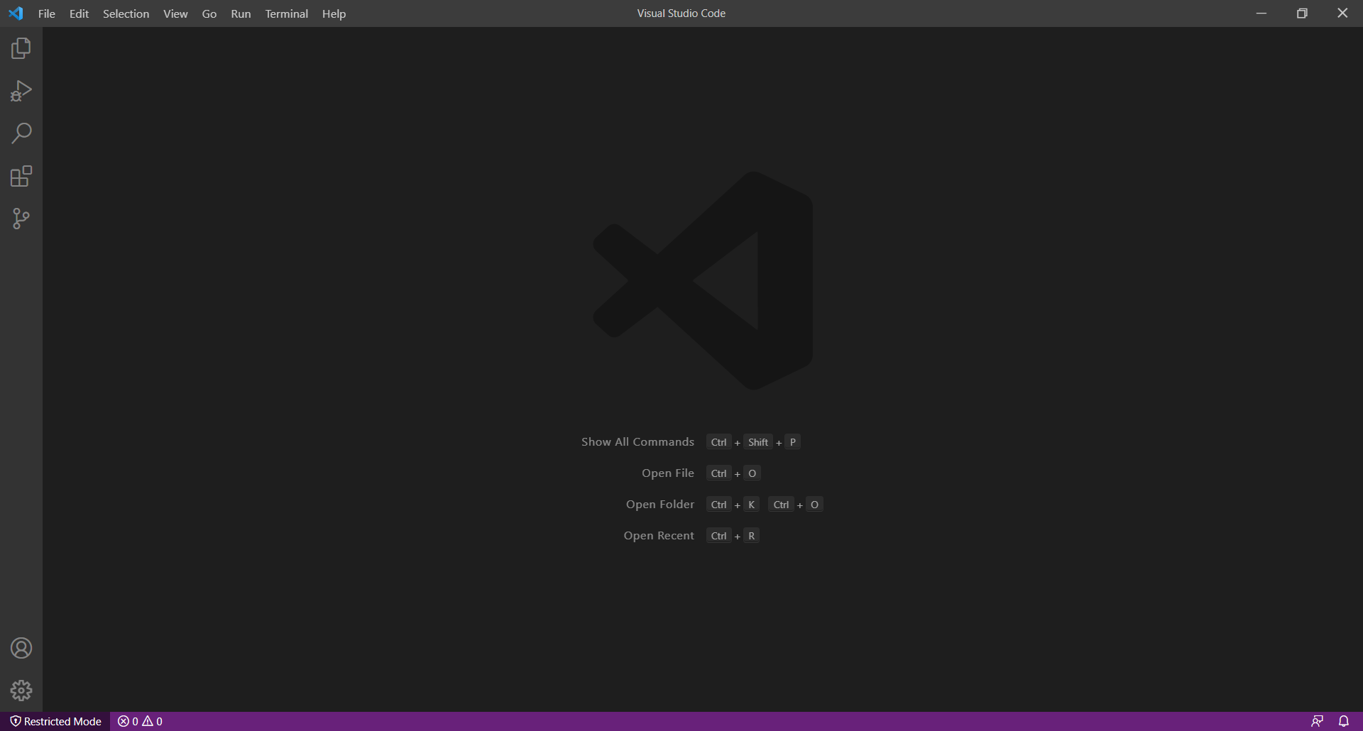This screenshot has width=1363, height=731.
Task: Open the Extensions view
Action: (x=21, y=176)
